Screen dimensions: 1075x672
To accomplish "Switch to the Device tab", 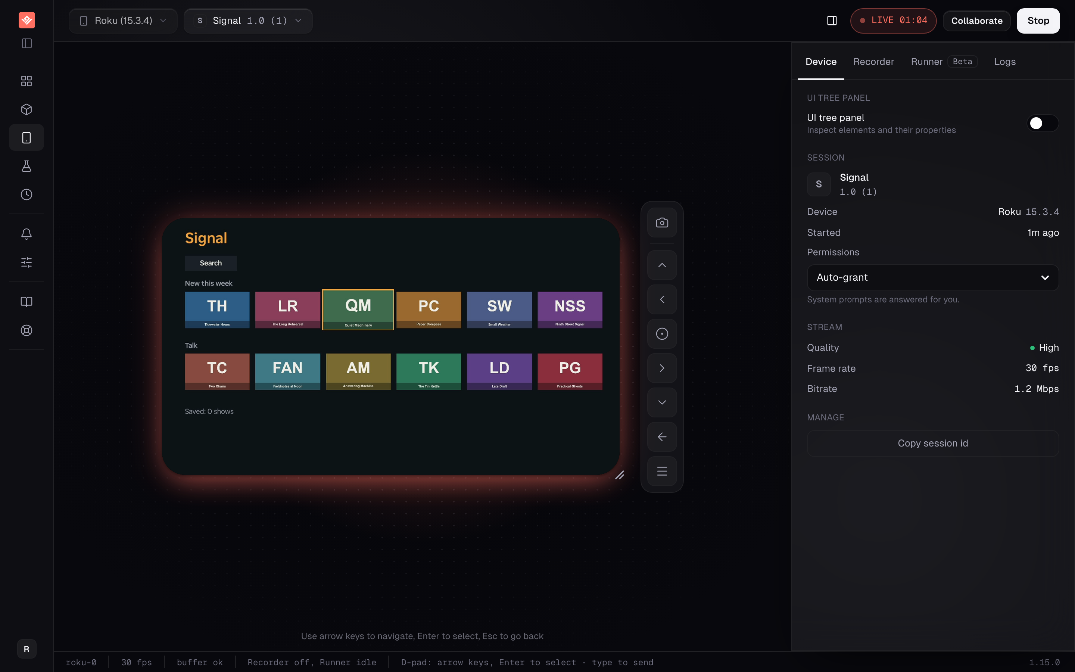I will (x=820, y=62).
